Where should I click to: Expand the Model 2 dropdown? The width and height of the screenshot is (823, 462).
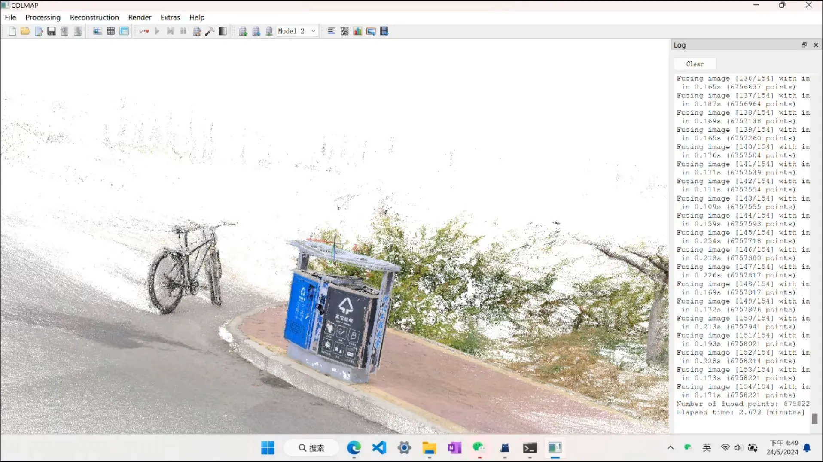[x=313, y=31]
